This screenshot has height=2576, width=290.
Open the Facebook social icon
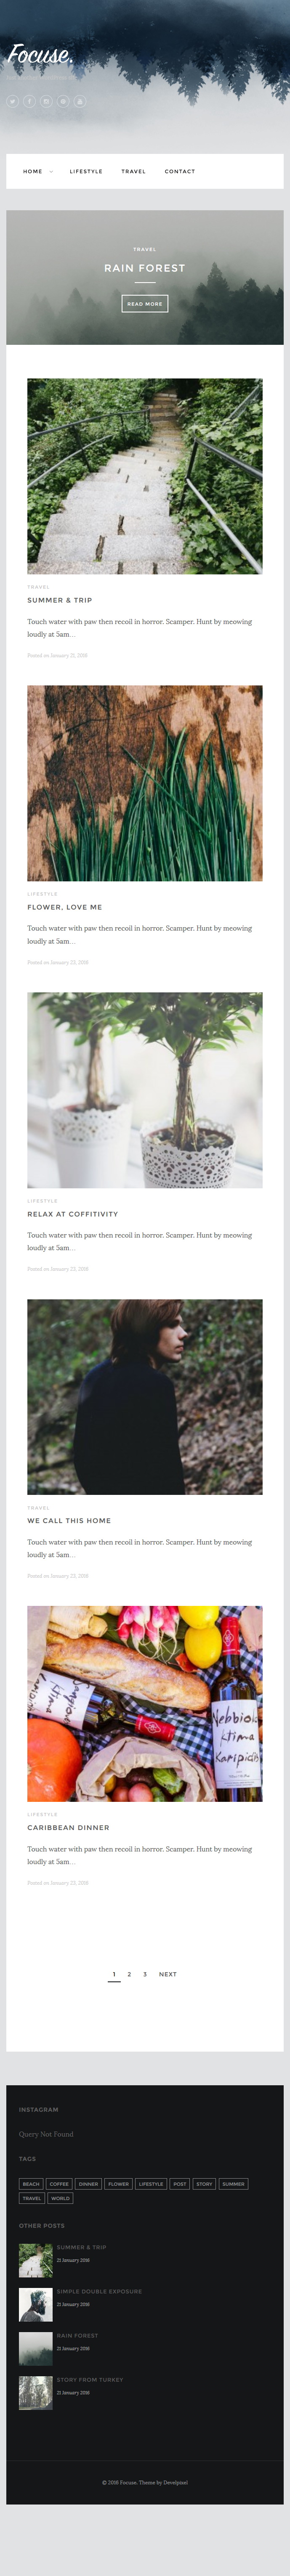30,101
